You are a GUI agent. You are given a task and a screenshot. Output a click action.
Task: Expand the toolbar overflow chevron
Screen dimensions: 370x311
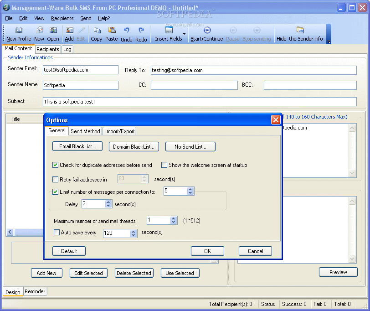click(329, 42)
